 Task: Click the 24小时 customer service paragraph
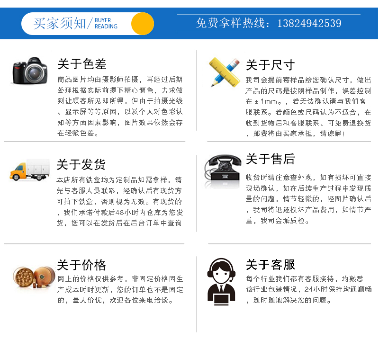(309, 289)
